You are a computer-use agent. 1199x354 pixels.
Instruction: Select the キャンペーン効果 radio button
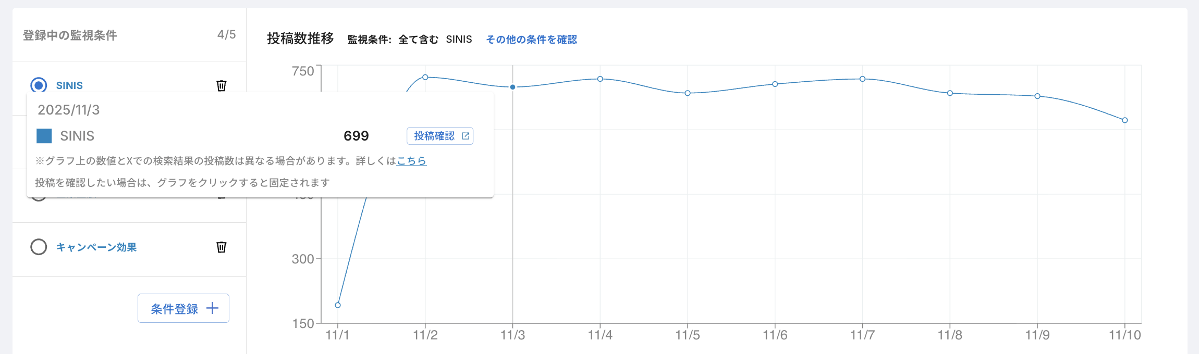(x=39, y=247)
